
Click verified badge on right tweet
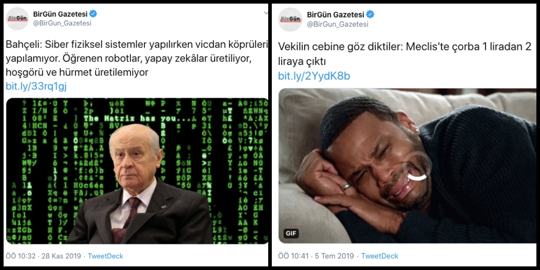coord(370,15)
